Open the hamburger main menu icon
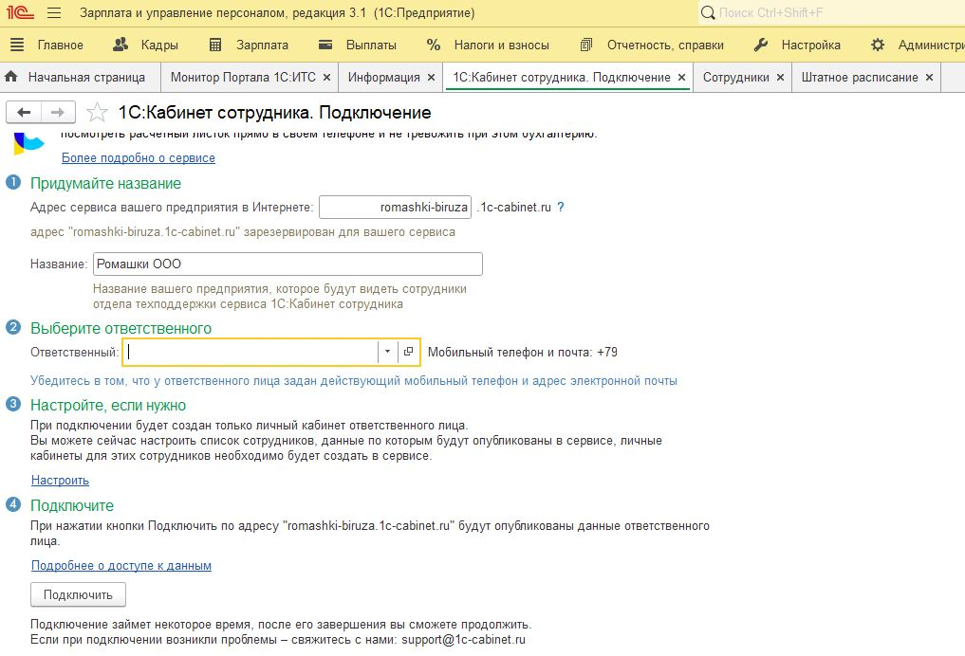 coord(54,13)
